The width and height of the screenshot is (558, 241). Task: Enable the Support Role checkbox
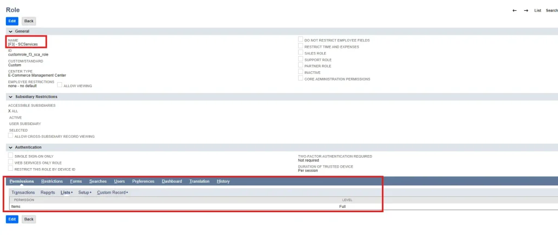tap(301, 59)
